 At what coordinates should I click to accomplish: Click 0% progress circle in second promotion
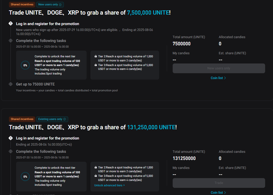click(x=25, y=177)
